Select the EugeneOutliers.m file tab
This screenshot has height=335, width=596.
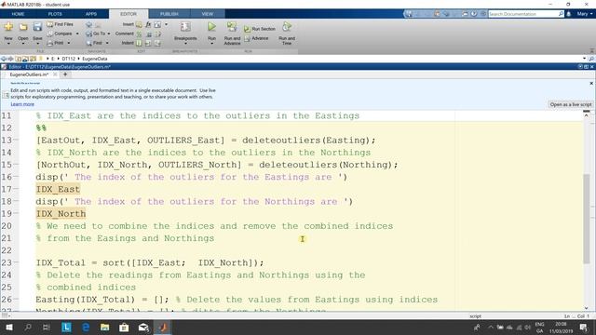coord(29,74)
